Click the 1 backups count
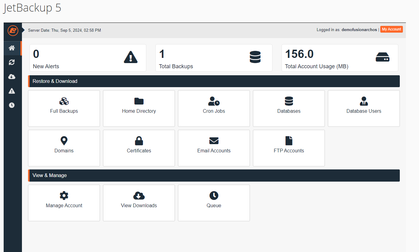The width and height of the screenshot is (419, 252). [162, 54]
